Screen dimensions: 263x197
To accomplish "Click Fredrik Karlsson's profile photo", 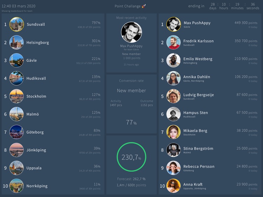I will pyautogui.click(x=174, y=42).
